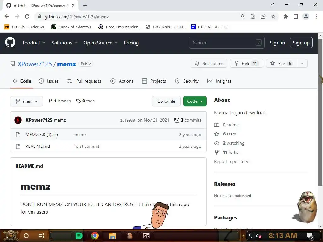This screenshot has height=242, width=323.
Task: Open the XPower7125 owner link
Action: 35,64
